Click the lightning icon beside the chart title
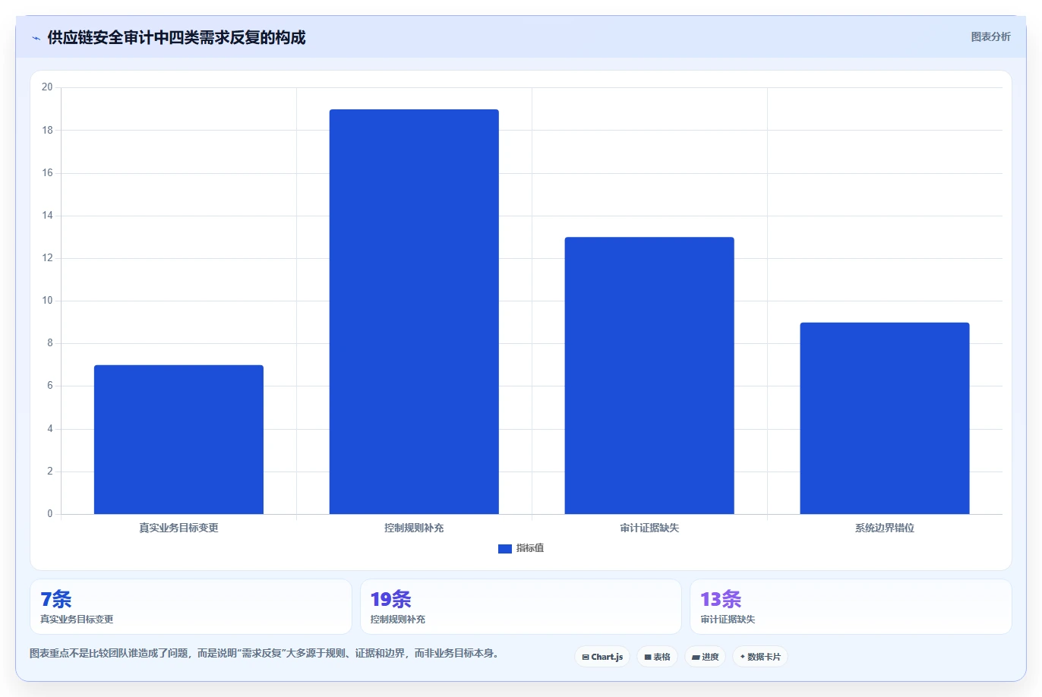 36,38
